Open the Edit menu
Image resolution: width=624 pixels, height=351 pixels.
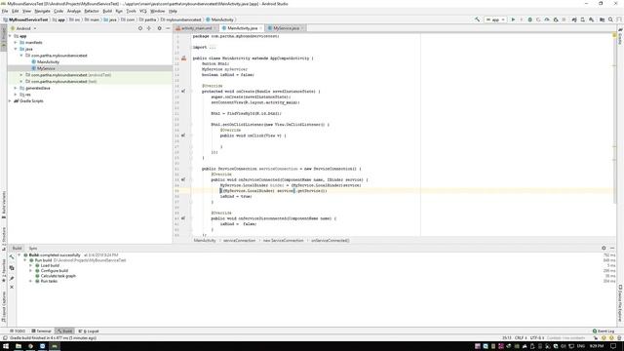coord(16,11)
